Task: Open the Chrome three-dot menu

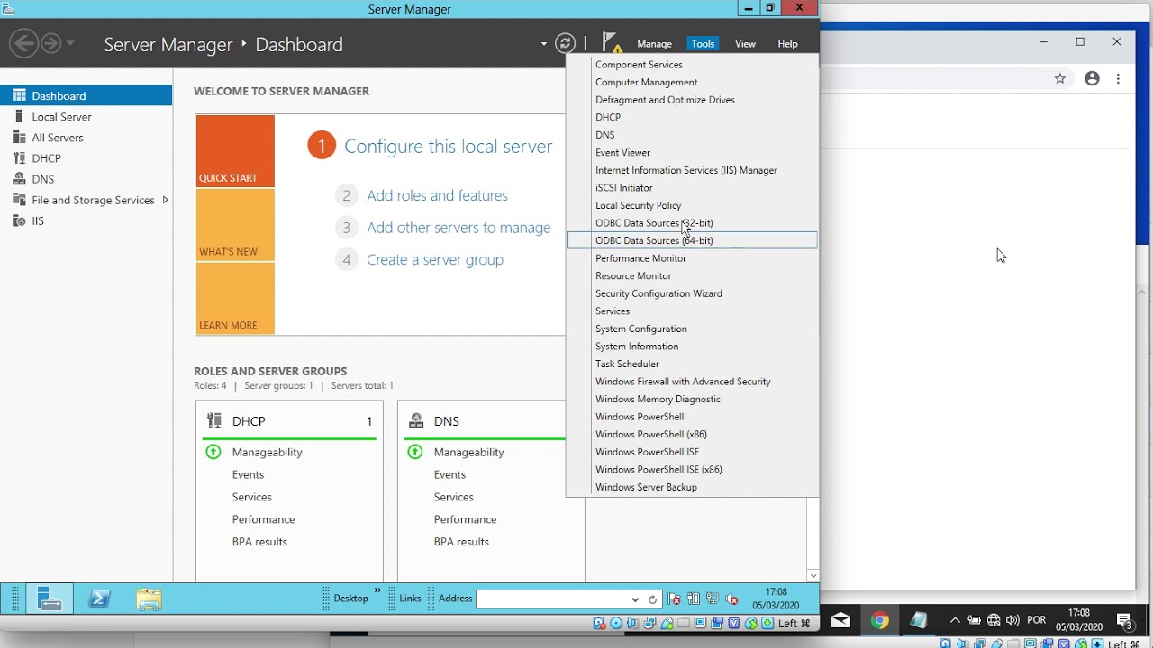Action: (x=1118, y=78)
